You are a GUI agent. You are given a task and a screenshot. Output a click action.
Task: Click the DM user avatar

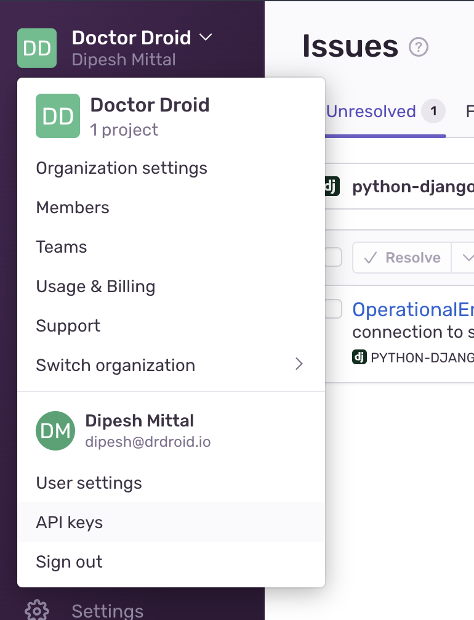pyautogui.click(x=55, y=431)
